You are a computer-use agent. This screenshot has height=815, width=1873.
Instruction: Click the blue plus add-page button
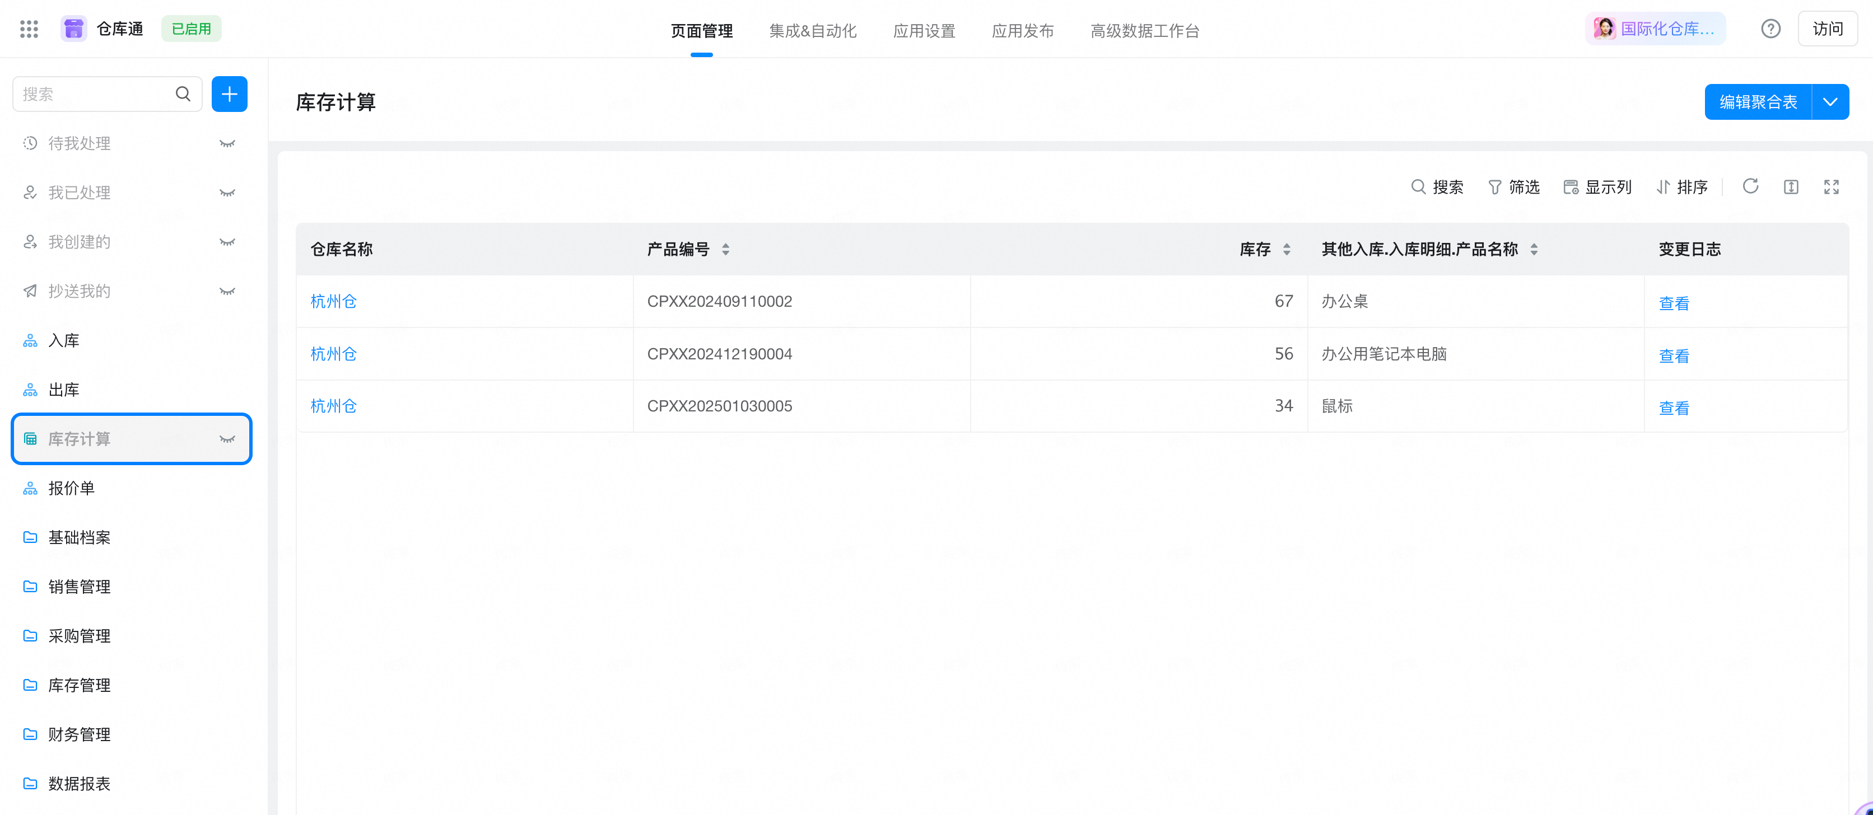[229, 93]
